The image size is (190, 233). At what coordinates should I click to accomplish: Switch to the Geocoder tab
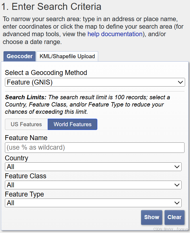(20, 56)
